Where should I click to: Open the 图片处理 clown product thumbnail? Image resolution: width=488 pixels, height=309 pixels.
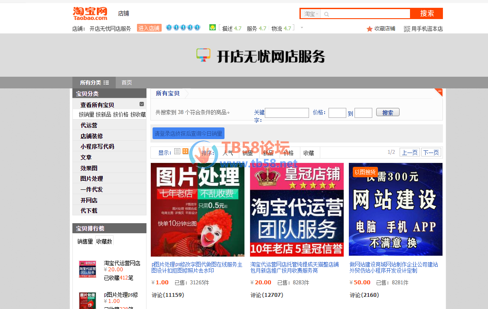click(x=198, y=210)
